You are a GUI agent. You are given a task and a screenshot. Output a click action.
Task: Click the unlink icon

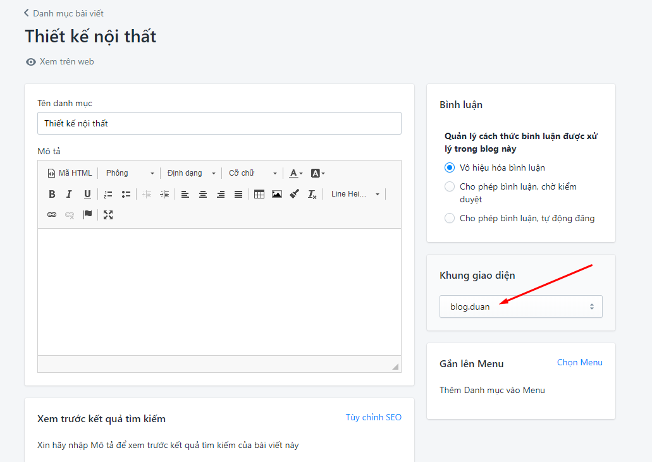pyautogui.click(x=70, y=215)
